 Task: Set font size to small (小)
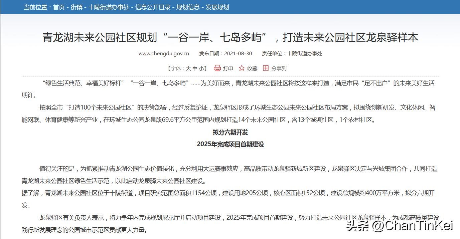pyautogui.click(x=201, y=69)
